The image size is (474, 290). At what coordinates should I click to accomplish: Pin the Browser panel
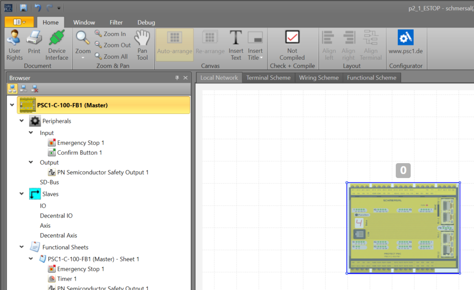coord(177,77)
